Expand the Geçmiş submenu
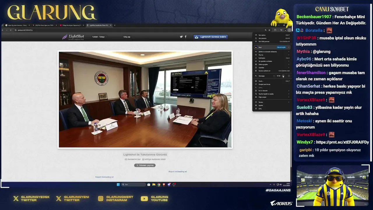This screenshot has width=373, height=210. [272, 55]
